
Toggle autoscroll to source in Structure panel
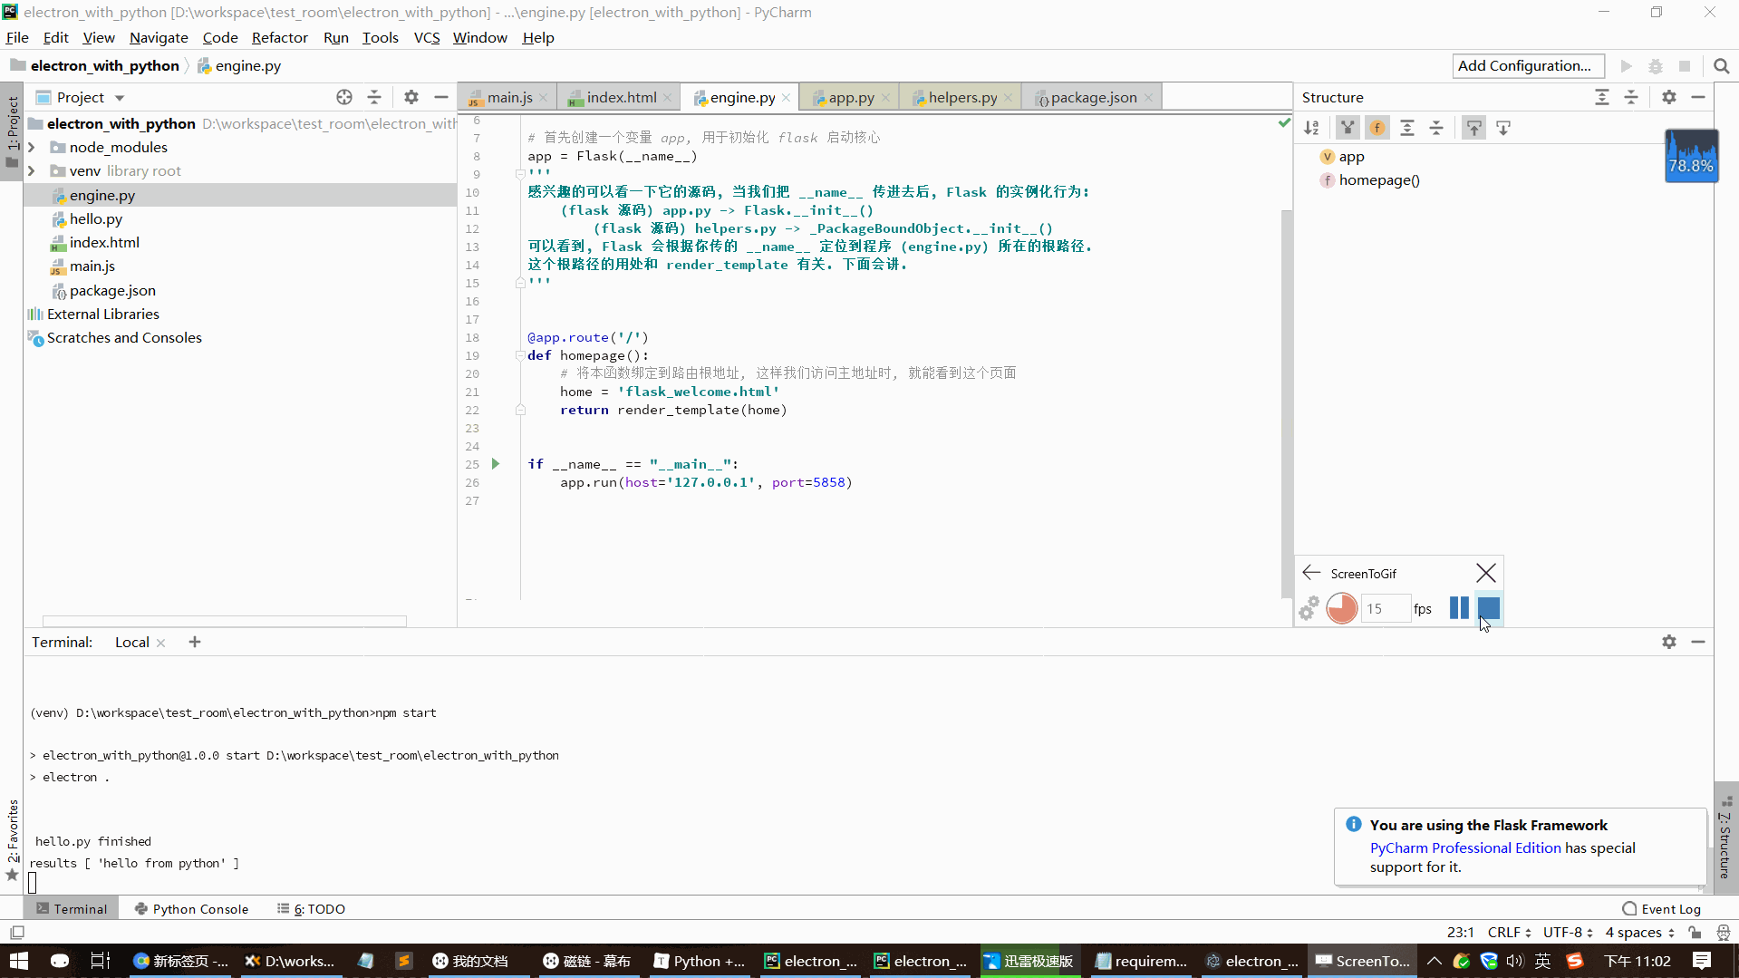[1474, 128]
